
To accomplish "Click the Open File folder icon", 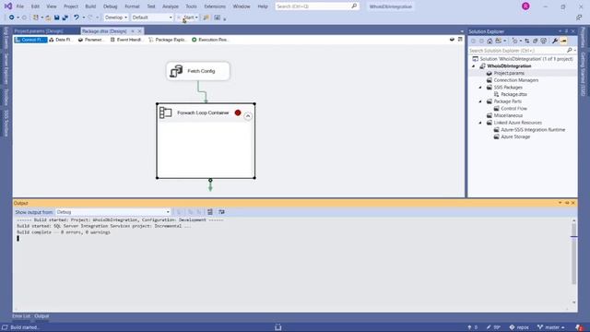I will tap(48, 18).
